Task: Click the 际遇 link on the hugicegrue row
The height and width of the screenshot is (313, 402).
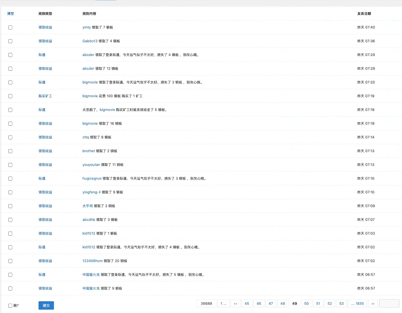Action: tap(42, 178)
